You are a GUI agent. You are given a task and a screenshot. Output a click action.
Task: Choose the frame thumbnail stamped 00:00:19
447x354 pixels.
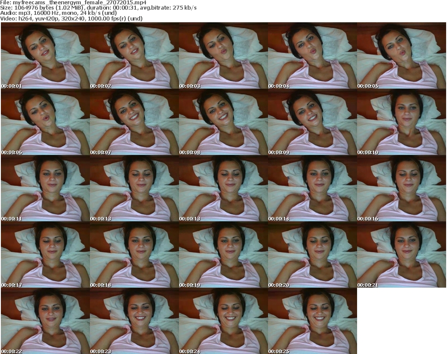(223, 254)
